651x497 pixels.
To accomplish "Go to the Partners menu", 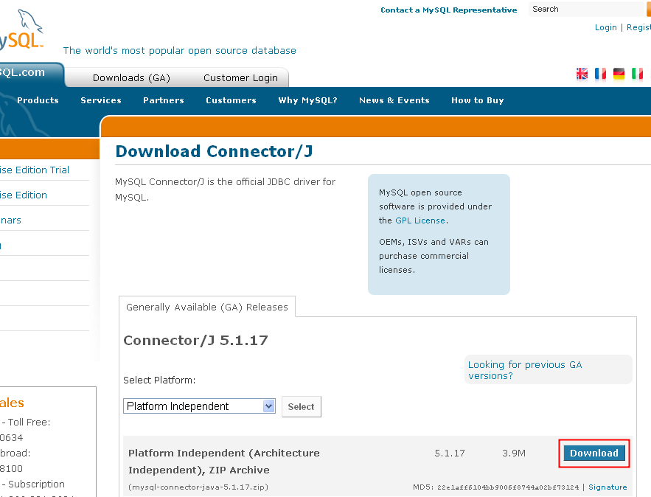I will pos(164,100).
